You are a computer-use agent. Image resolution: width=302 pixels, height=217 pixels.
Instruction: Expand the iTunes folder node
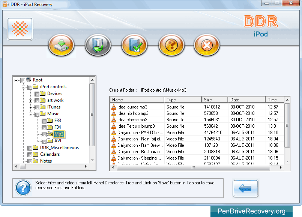(30, 107)
